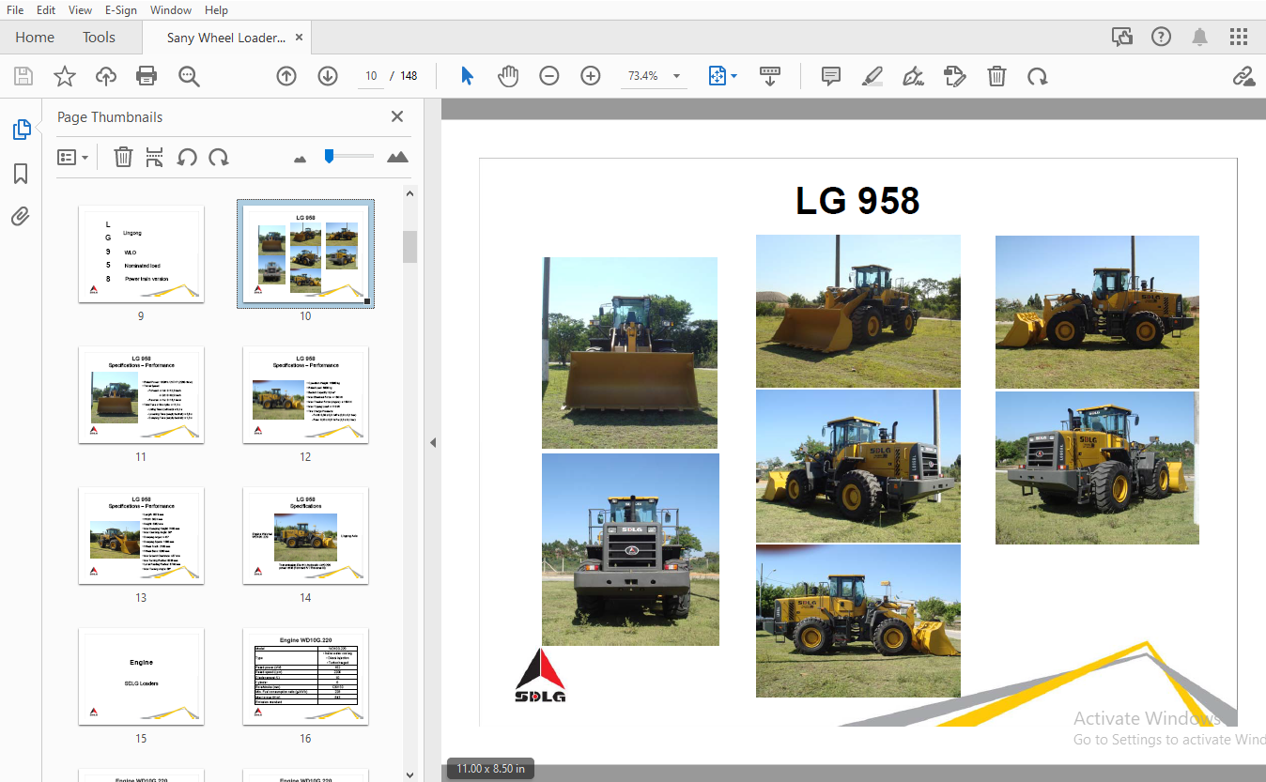The width and height of the screenshot is (1266, 782).
Task: Open the Bookmarks sidebar panel
Action: click(21, 174)
